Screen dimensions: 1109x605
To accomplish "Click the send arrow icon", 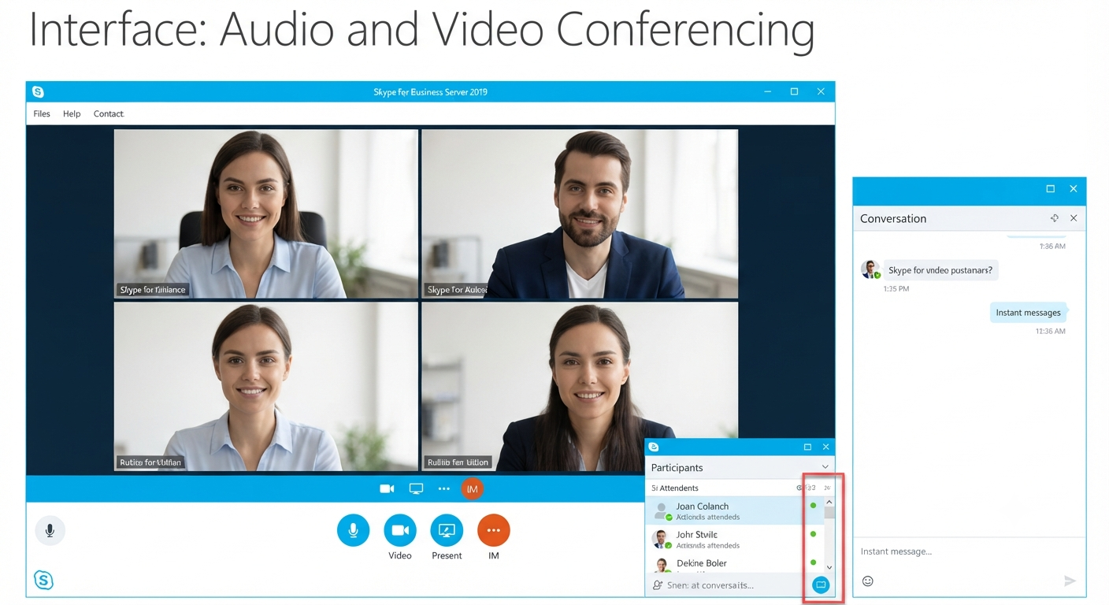I will pyautogui.click(x=1070, y=581).
